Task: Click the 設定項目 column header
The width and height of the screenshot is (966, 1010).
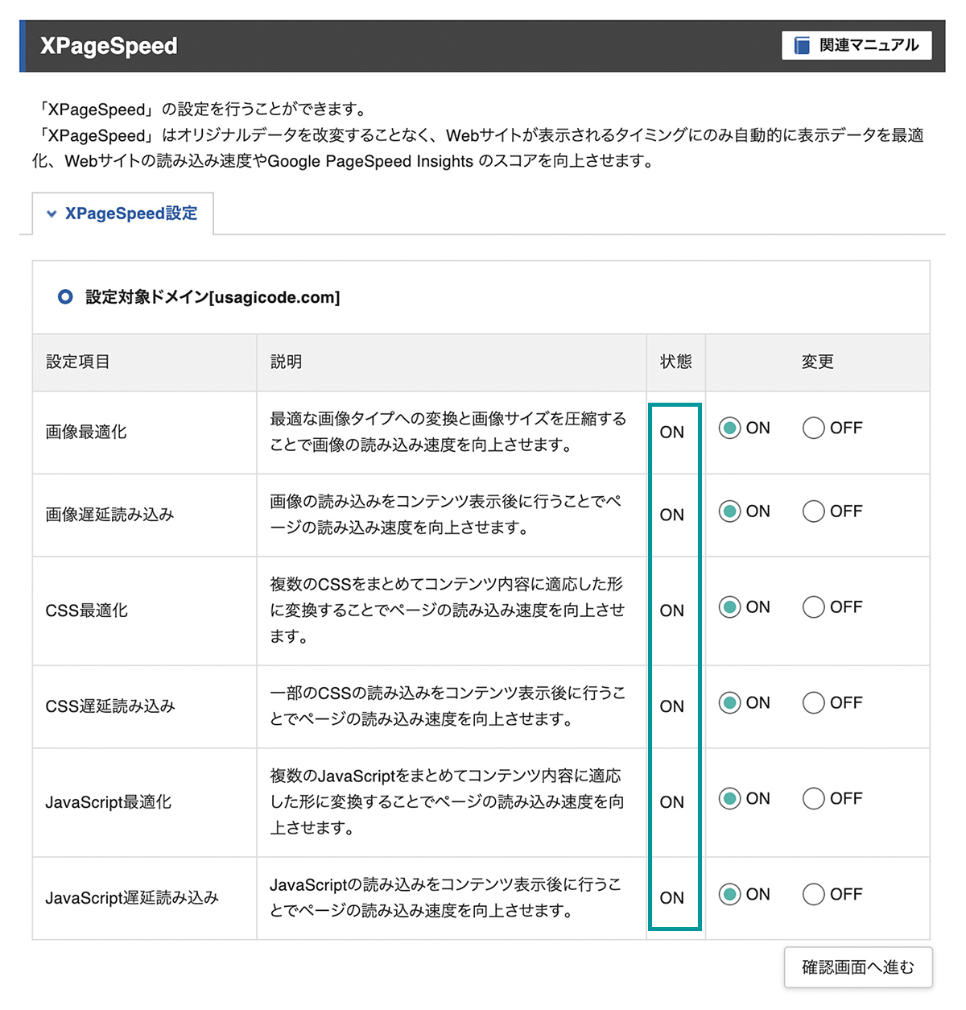Action: tap(78, 362)
